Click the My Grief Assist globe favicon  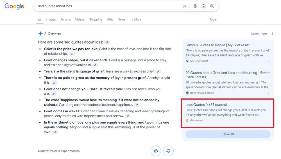click(x=187, y=61)
